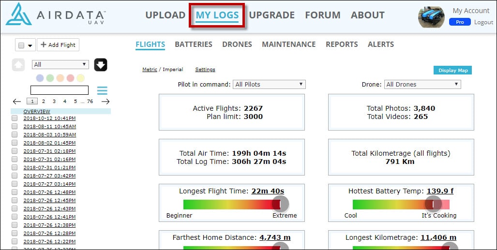The image size is (497, 250).
Task: Go to previous page with left arrow
Action: click(17, 102)
